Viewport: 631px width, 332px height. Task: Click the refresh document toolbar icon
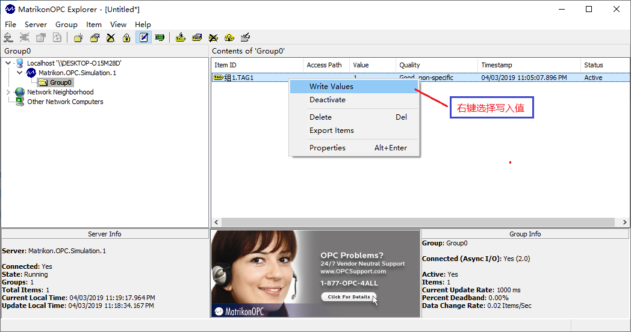[x=57, y=38]
